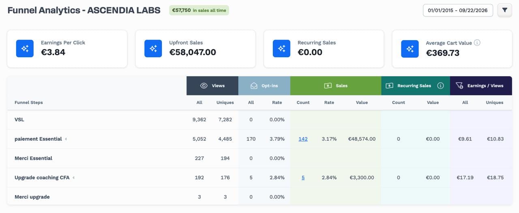Click the envelope icon in Opt-ins header

click(x=254, y=86)
